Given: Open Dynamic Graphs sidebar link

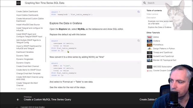Looking at the screenshot, I should click(x=23, y=63).
